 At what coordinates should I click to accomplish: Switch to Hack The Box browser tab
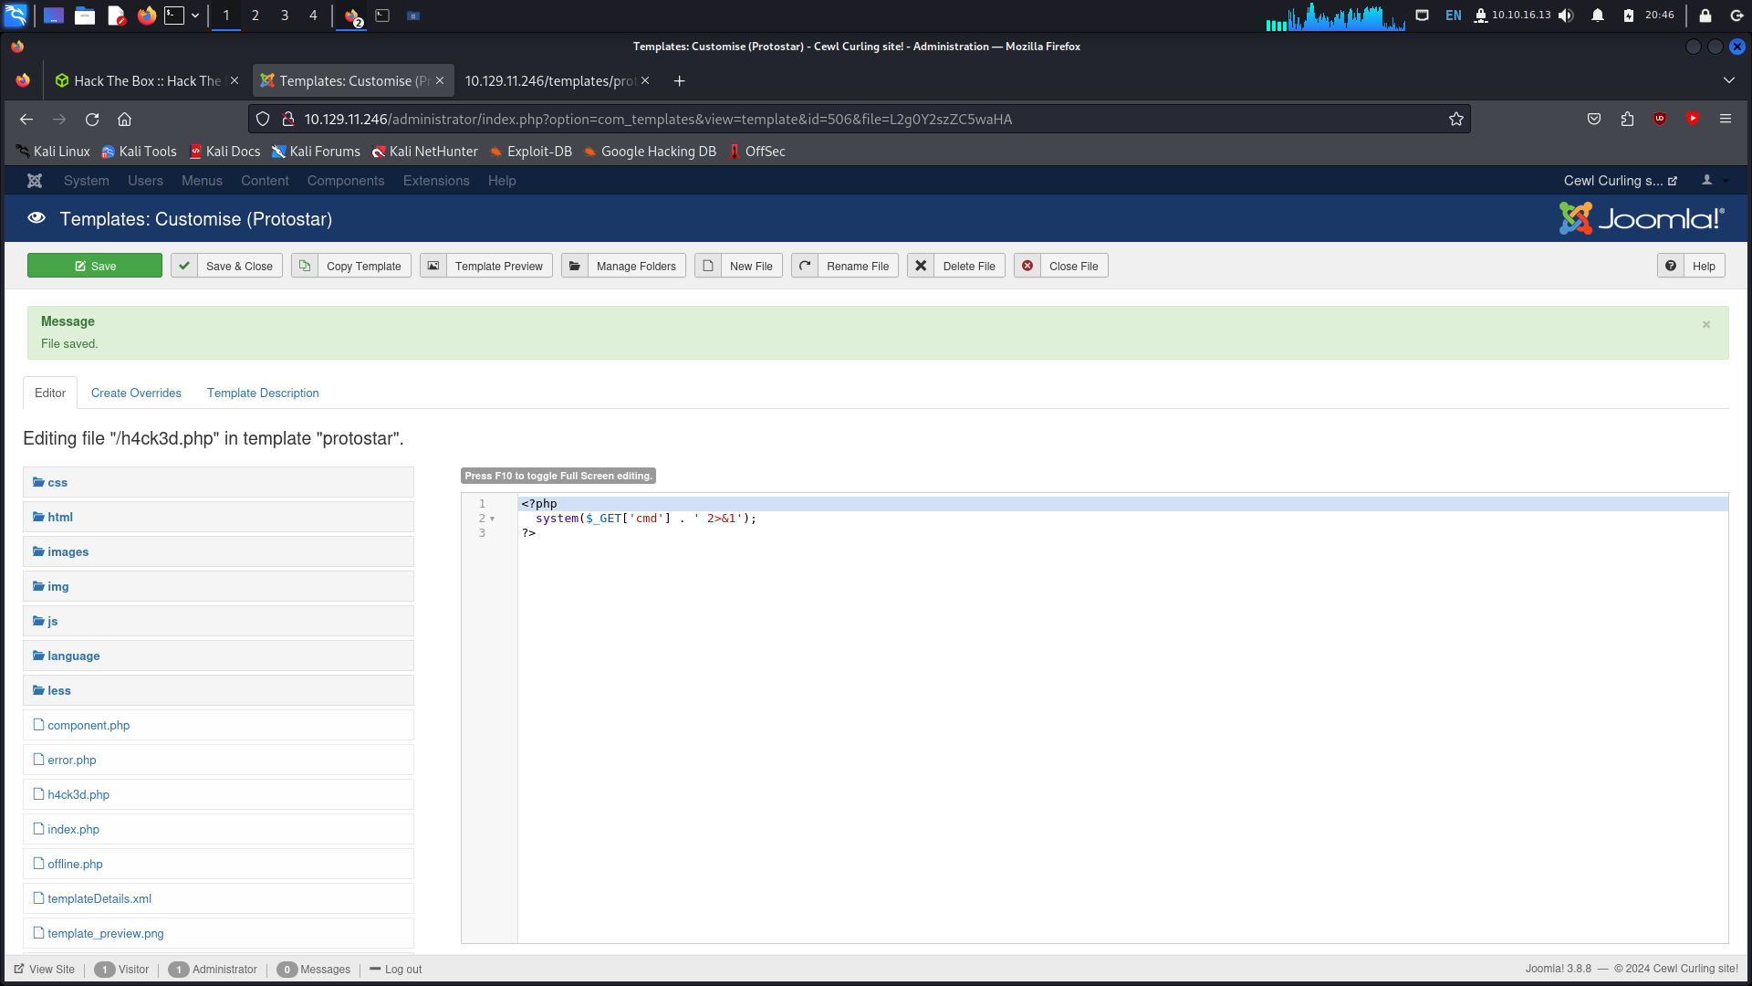(x=146, y=81)
